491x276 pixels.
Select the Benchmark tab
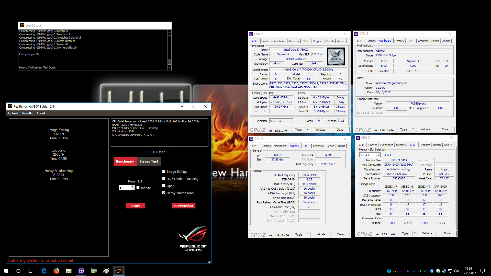click(125, 161)
